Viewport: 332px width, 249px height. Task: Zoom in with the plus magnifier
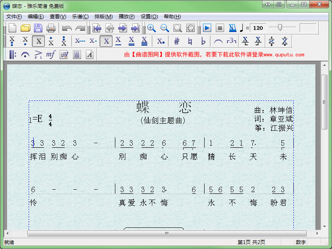[151, 28]
